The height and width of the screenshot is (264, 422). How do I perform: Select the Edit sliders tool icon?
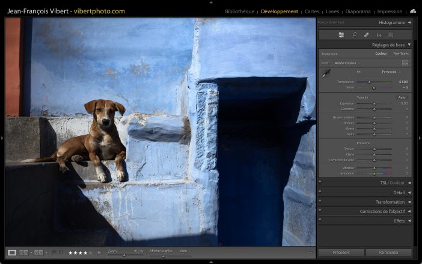click(341, 35)
